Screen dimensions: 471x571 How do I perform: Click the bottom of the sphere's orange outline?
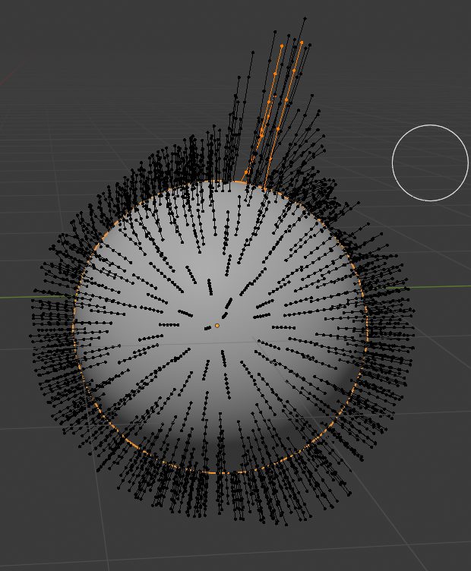[x=220, y=473]
